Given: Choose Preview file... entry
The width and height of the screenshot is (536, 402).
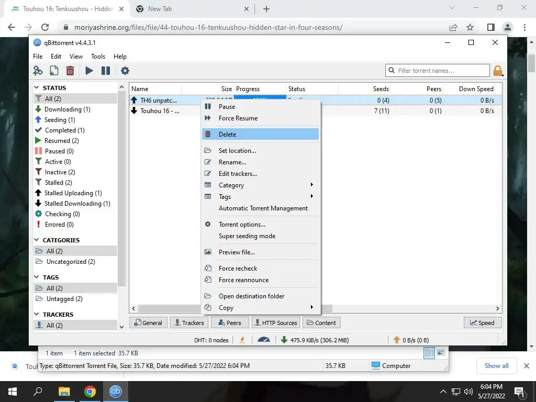Looking at the screenshot, I should pos(260,252).
